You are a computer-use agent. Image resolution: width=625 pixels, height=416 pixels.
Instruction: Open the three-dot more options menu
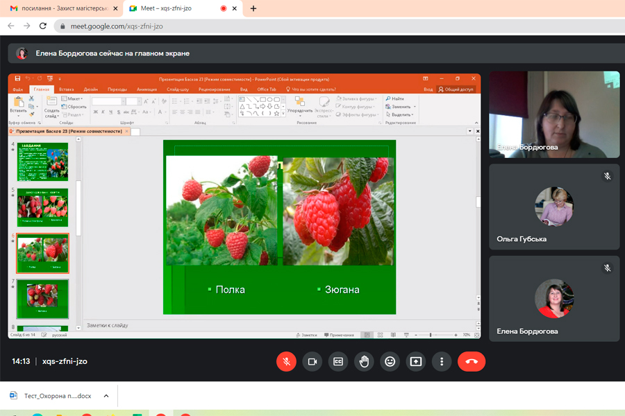click(442, 361)
